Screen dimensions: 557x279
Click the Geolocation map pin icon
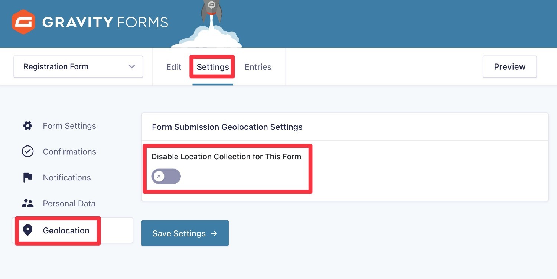(28, 230)
